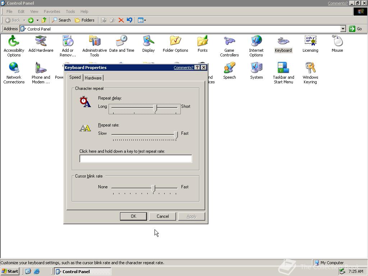Click the red Delete X toolbar icon
368x276 pixels.
coord(121,20)
